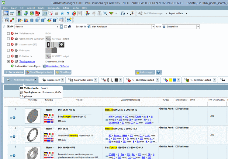Click the light gray Farbsuche color swatch
228x159 pixels.
click(x=48, y=51)
